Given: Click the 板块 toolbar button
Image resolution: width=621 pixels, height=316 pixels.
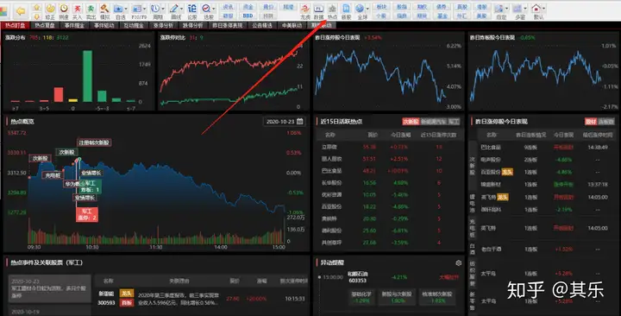Looking at the screenshot, I should pyautogui.click(x=381, y=7).
